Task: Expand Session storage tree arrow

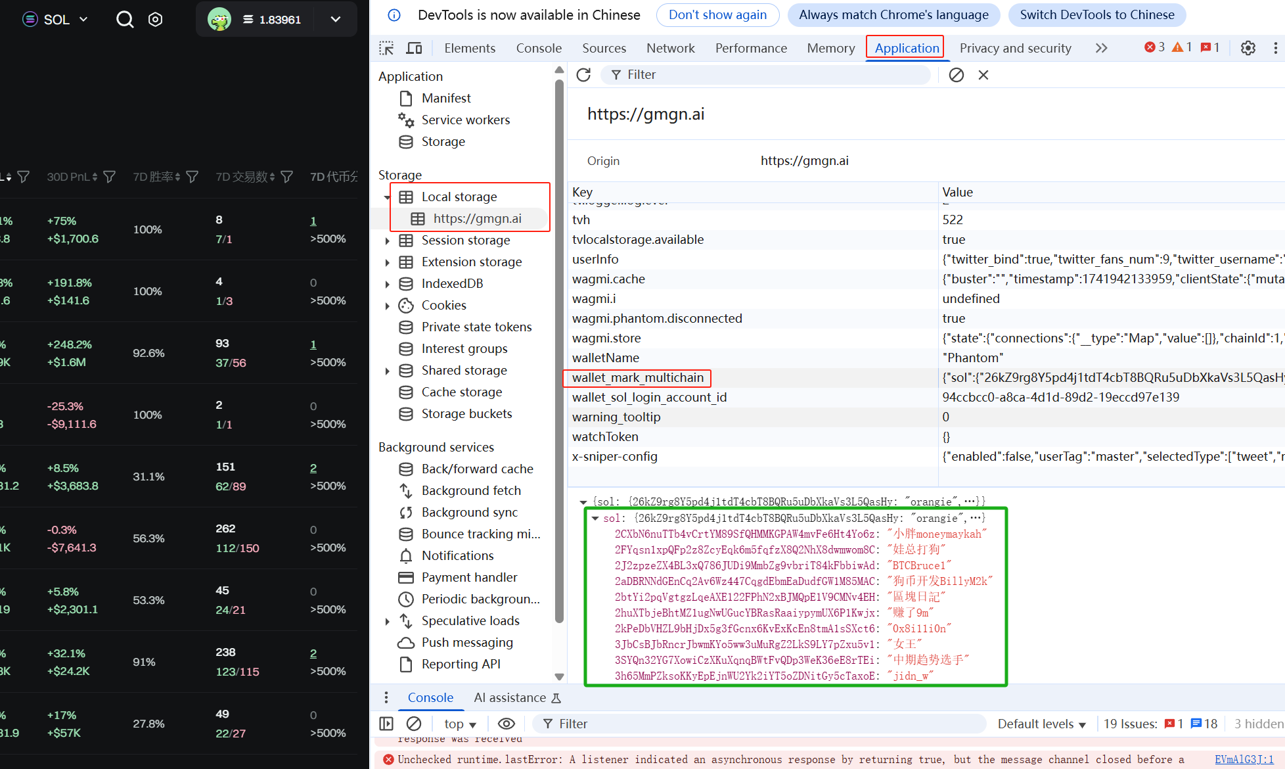Action: (x=387, y=241)
